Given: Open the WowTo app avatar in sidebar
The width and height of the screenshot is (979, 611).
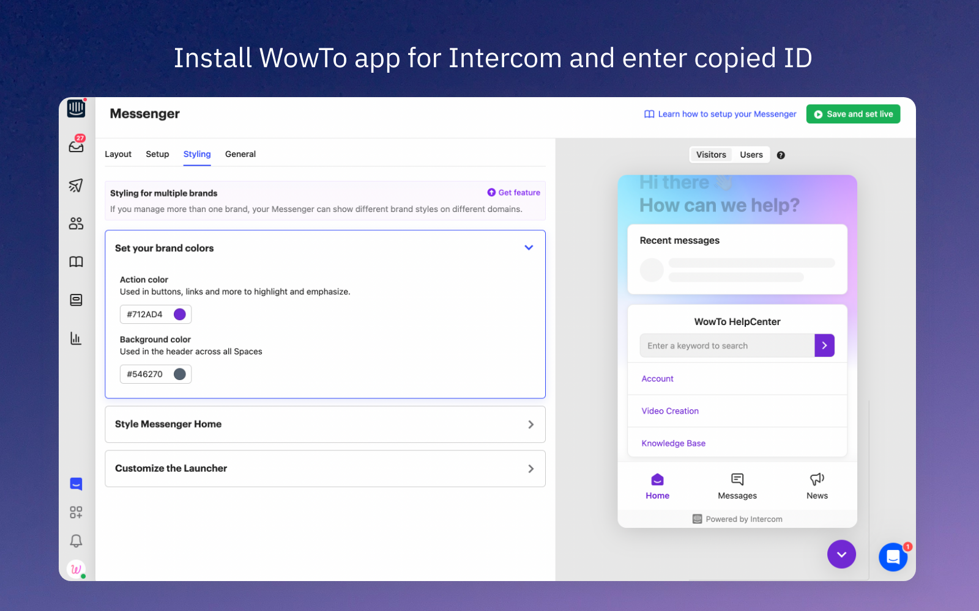Looking at the screenshot, I should (x=76, y=569).
